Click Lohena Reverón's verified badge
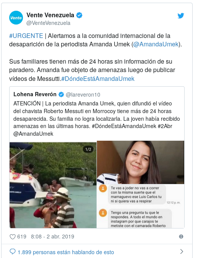 pos(61,94)
